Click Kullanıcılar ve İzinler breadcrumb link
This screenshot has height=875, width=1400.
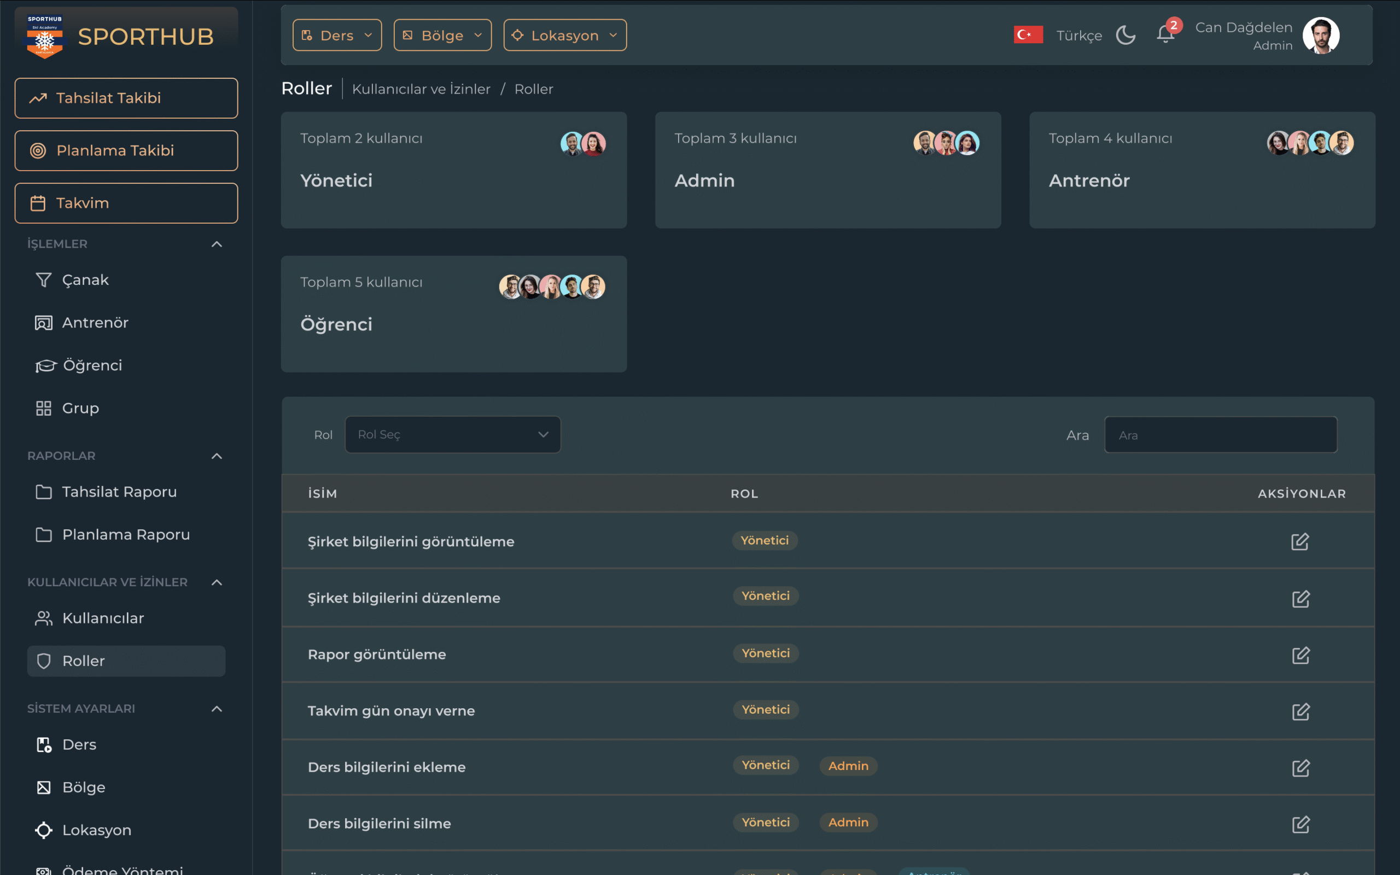421,89
